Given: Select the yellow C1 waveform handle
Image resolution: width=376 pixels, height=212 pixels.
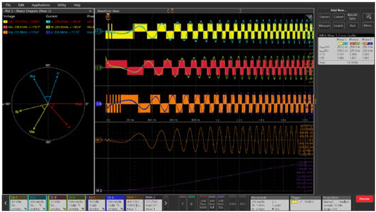Looking at the screenshot, I should coord(99,32).
